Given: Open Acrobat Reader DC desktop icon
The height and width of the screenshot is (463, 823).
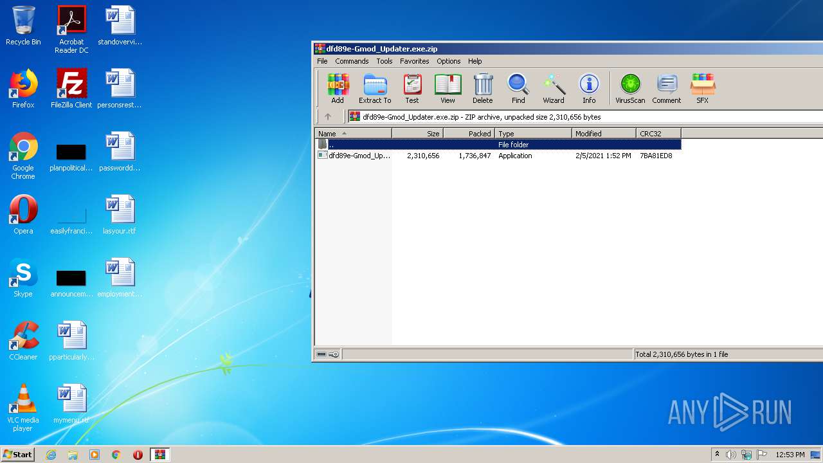Looking at the screenshot, I should point(71,30).
